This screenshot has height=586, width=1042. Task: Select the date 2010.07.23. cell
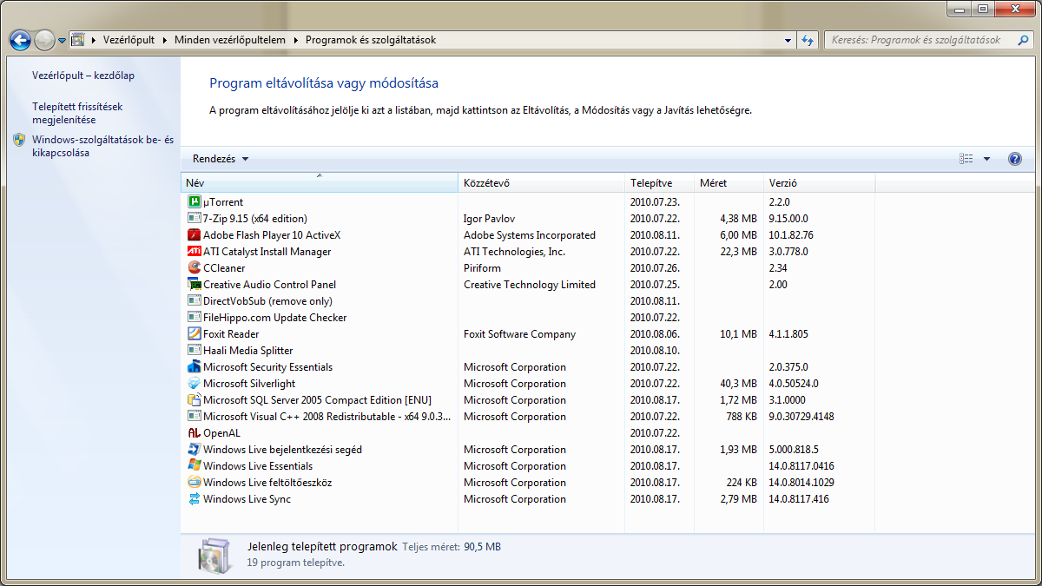[x=656, y=202]
